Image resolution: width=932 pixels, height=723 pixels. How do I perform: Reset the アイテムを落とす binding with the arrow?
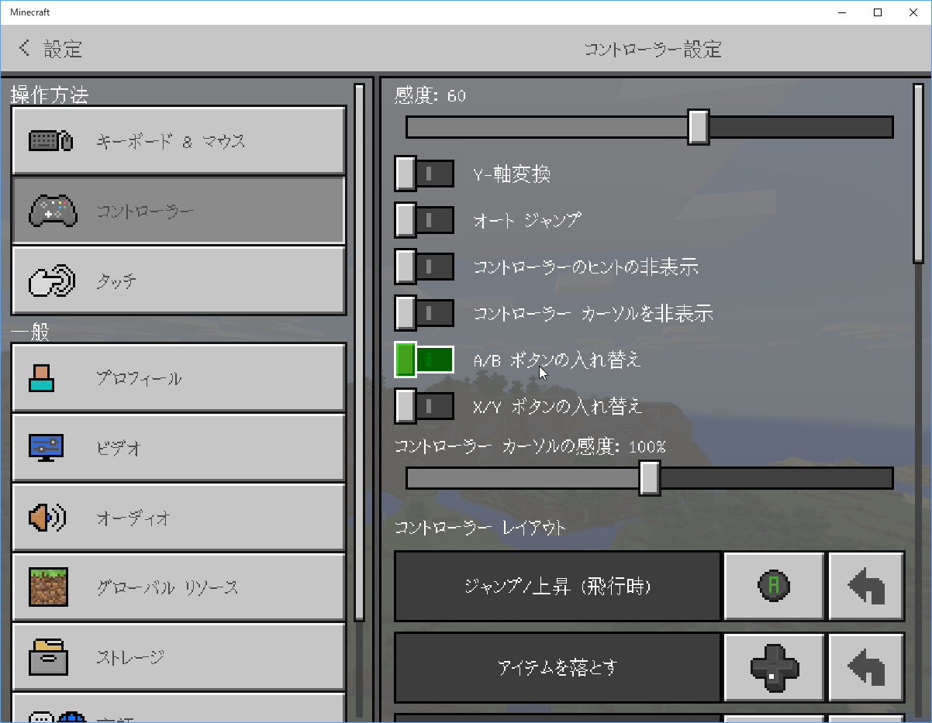[866, 668]
